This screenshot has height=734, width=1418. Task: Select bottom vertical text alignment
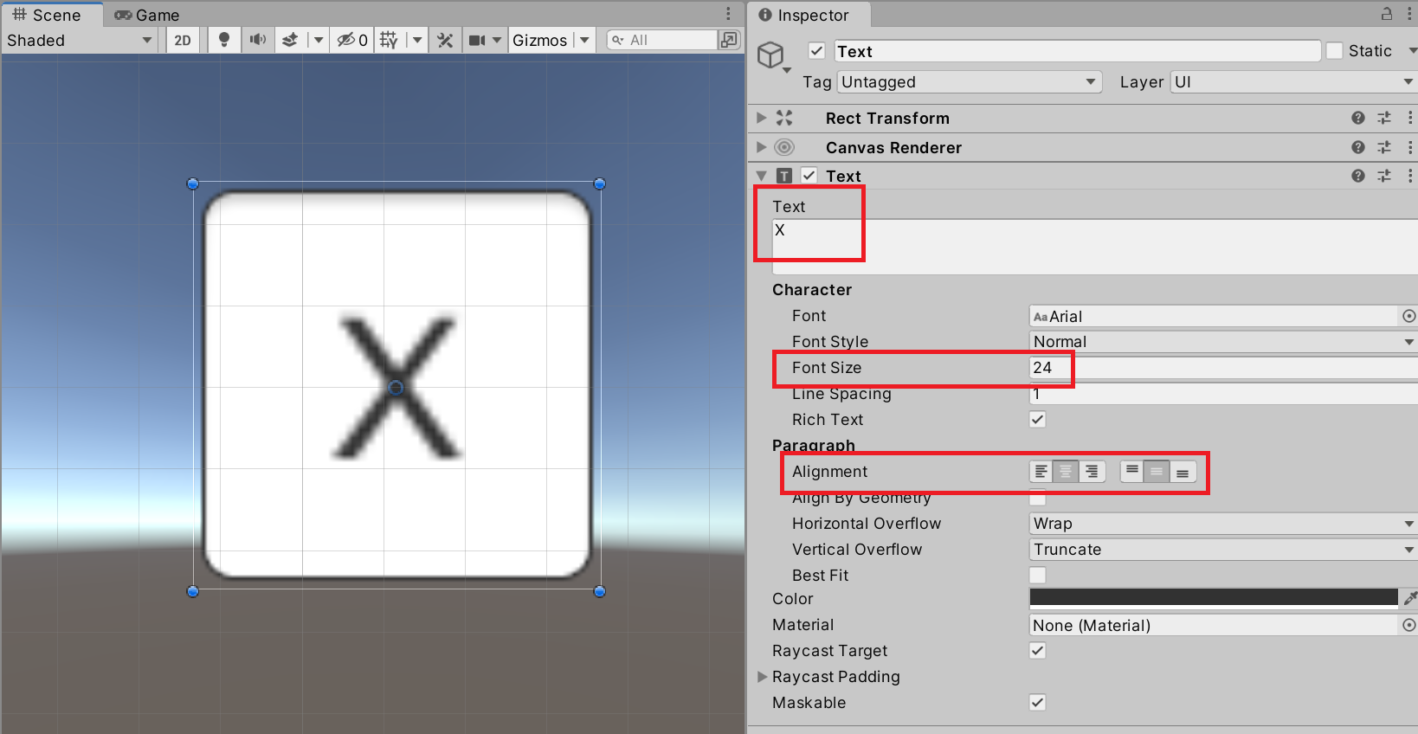pos(1183,472)
